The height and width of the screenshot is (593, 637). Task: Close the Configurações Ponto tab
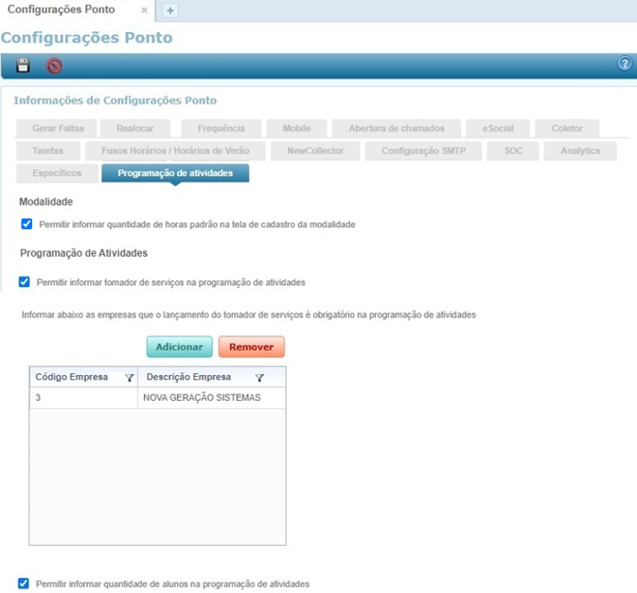point(144,10)
